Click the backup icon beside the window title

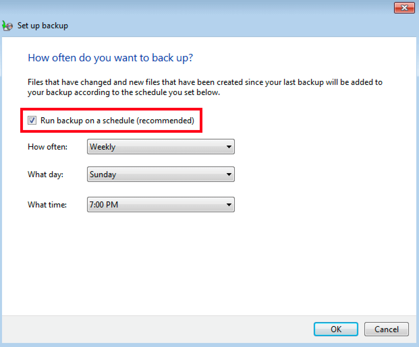click(x=7, y=26)
